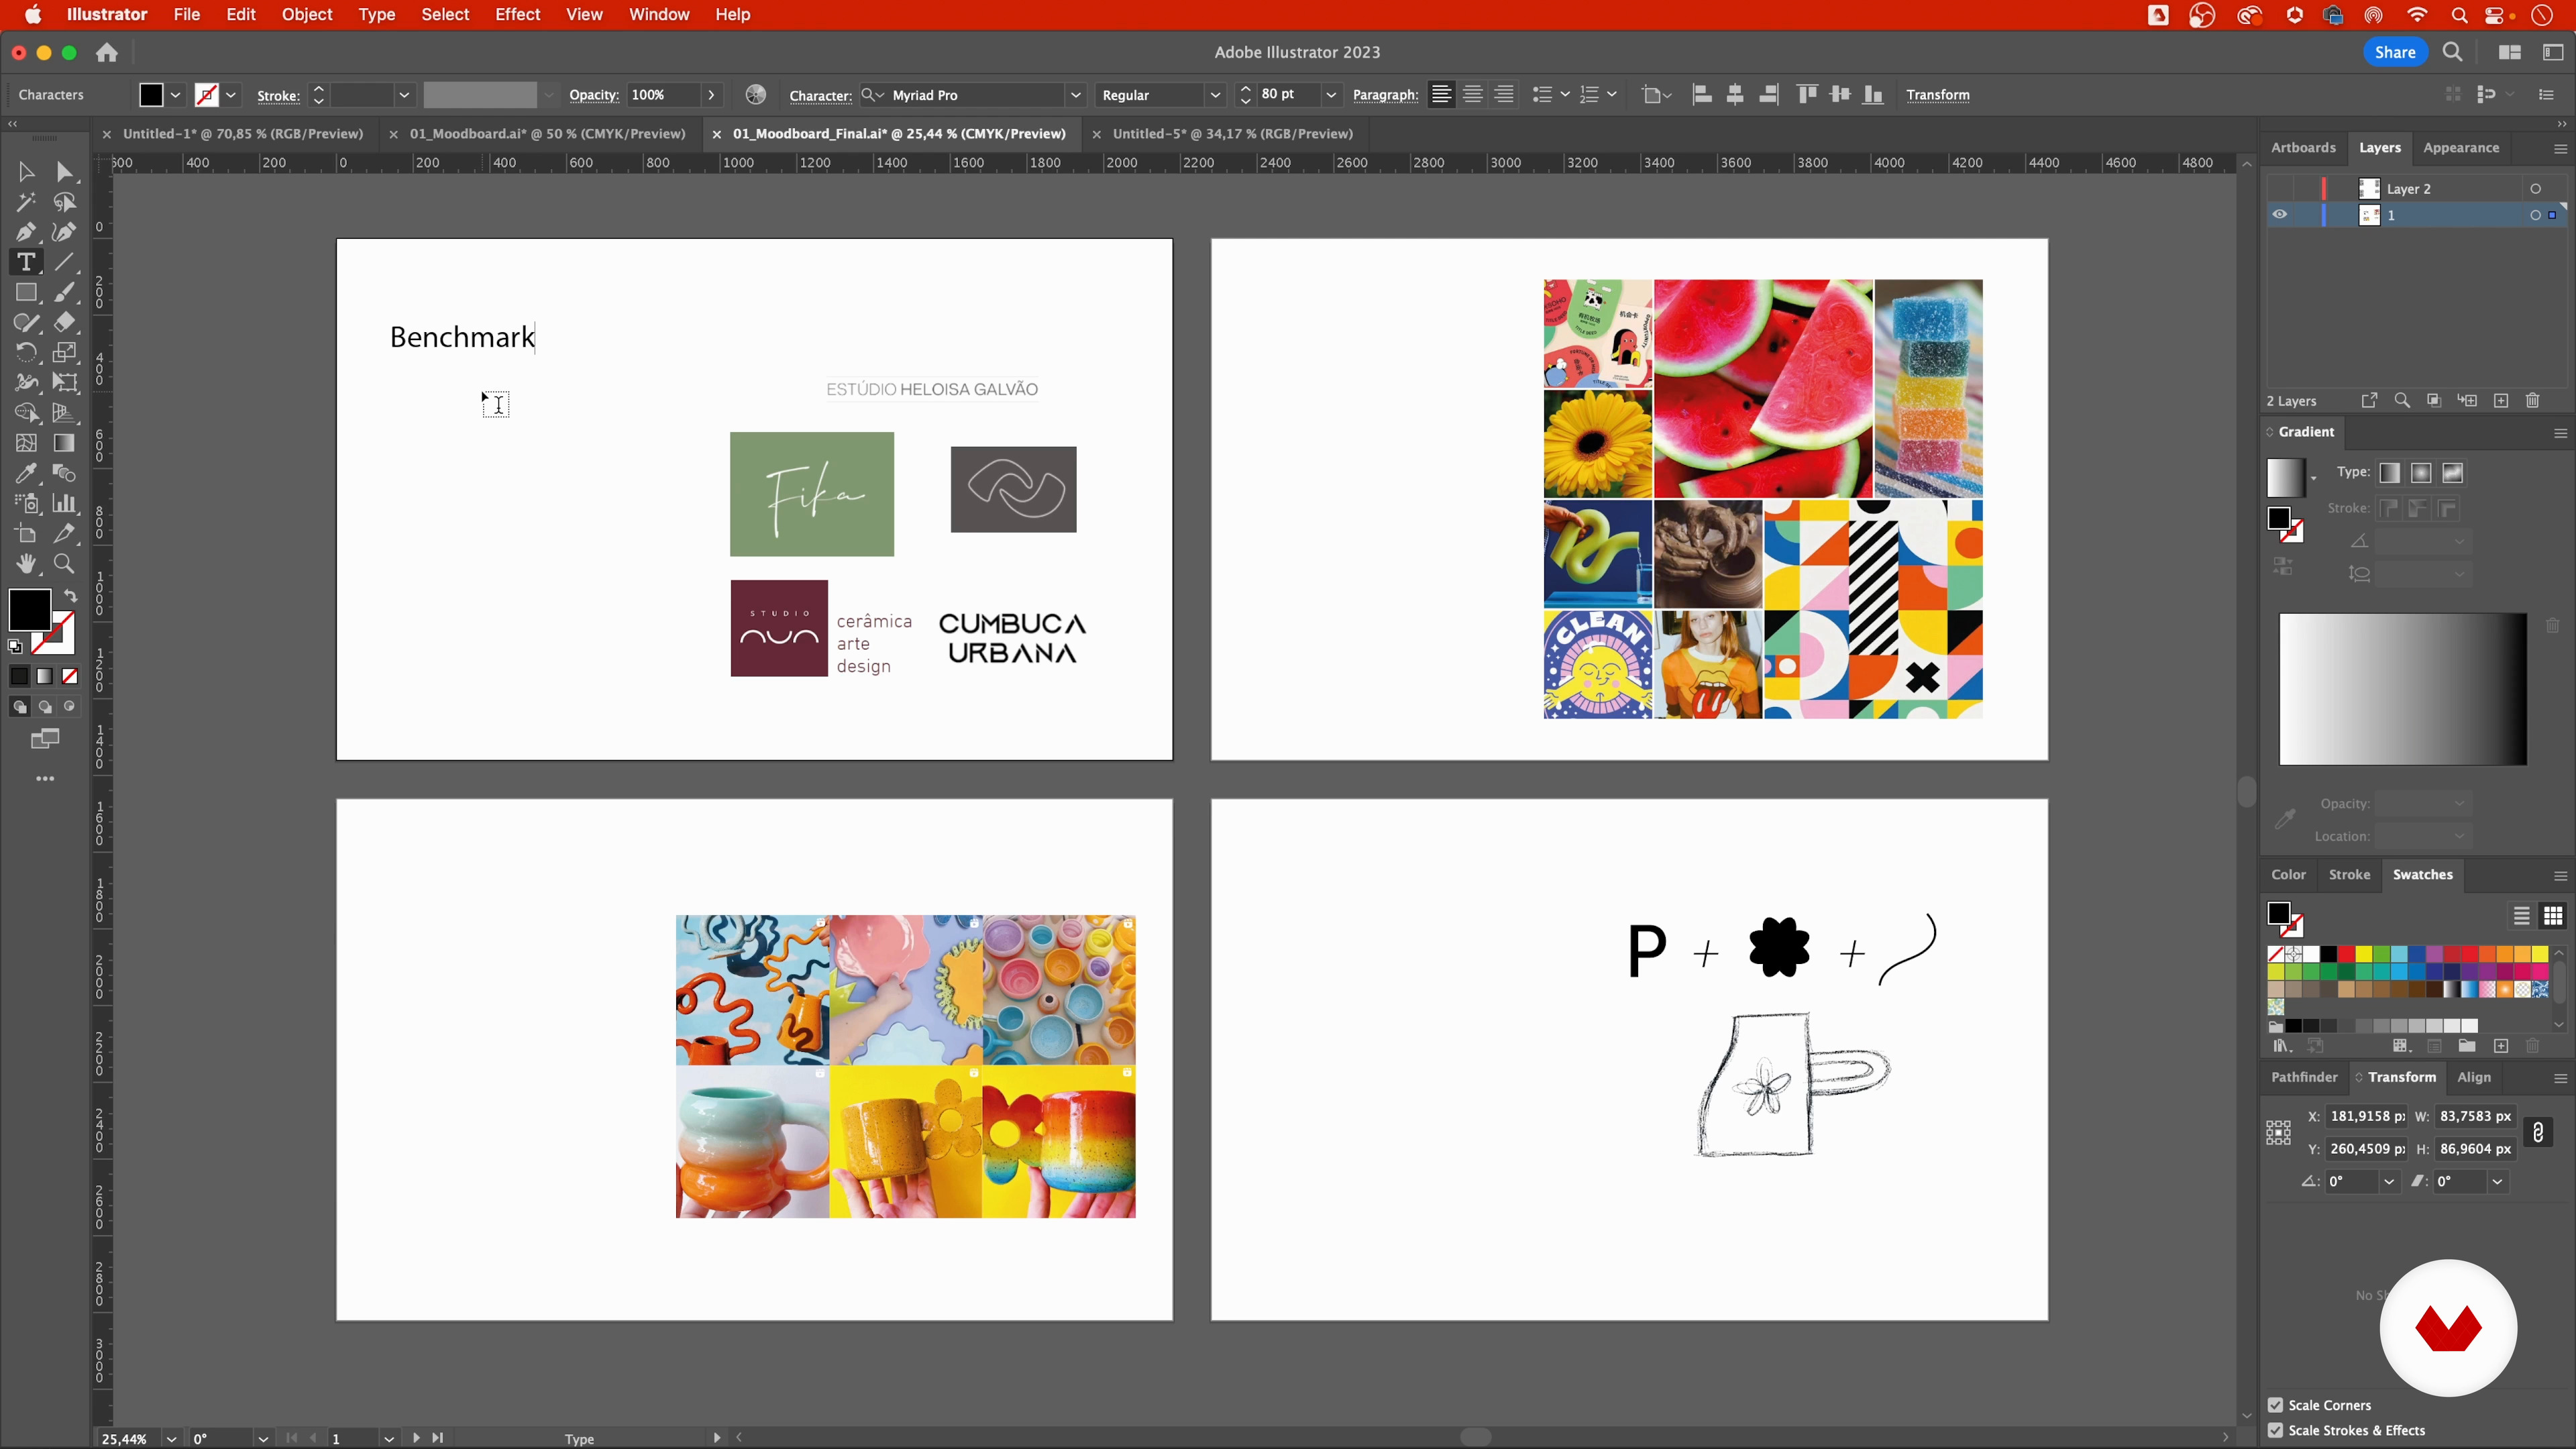Viewport: 2576px width, 1449px height.
Task: Select the Hand tool
Action: tap(26, 564)
